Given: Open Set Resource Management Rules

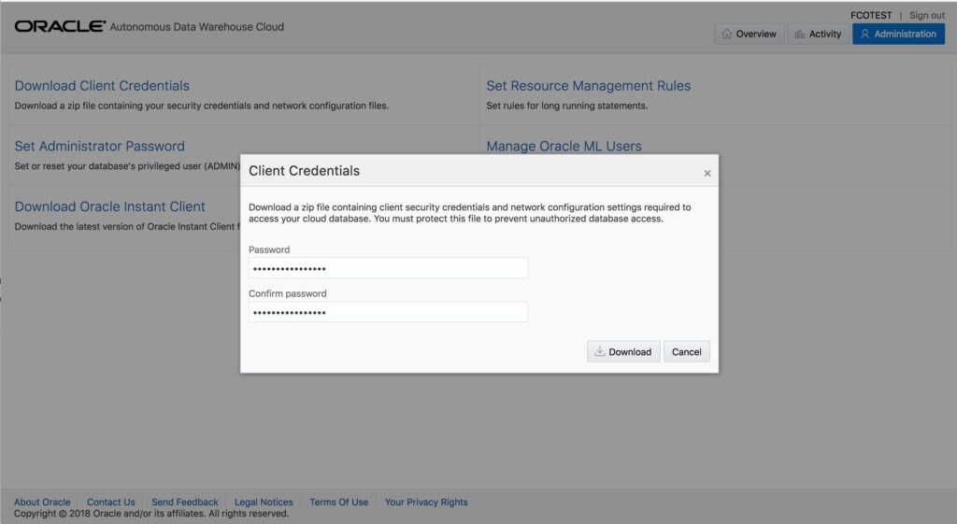Looking at the screenshot, I should click(x=588, y=86).
